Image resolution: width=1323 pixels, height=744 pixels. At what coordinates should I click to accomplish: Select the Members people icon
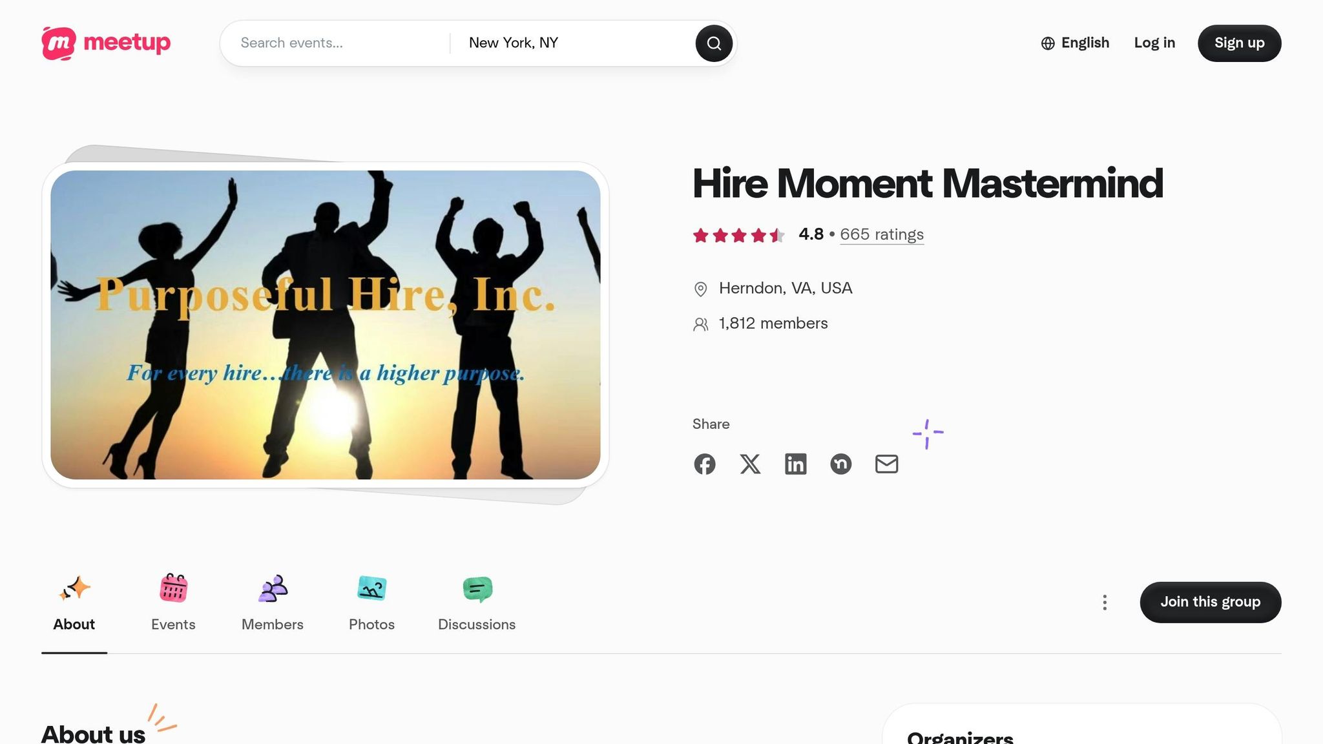(272, 588)
